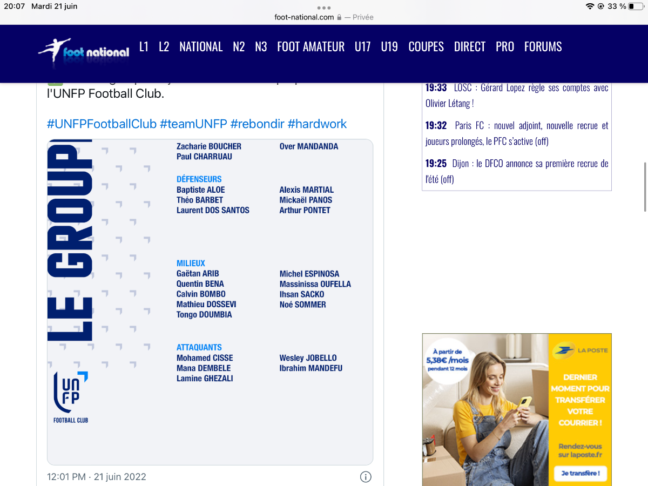648x486 pixels.
Task: Open the FOOT AMATEUR section
Action: coord(310,47)
